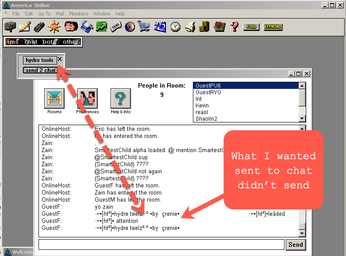The image size is (346, 256).
Task: Select Int in people list
Action: (x=246, y=99)
